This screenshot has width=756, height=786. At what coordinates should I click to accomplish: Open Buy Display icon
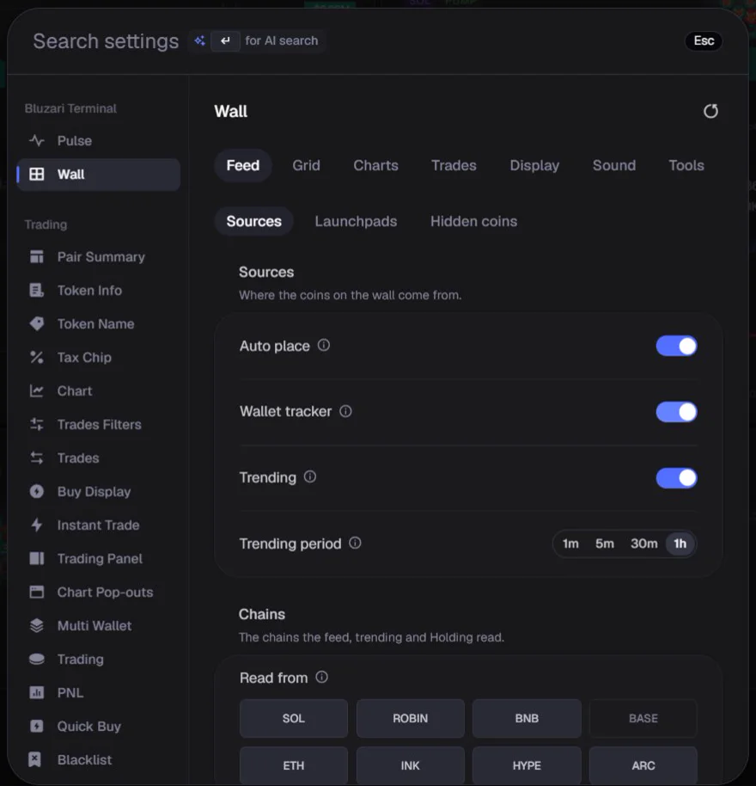pos(37,491)
